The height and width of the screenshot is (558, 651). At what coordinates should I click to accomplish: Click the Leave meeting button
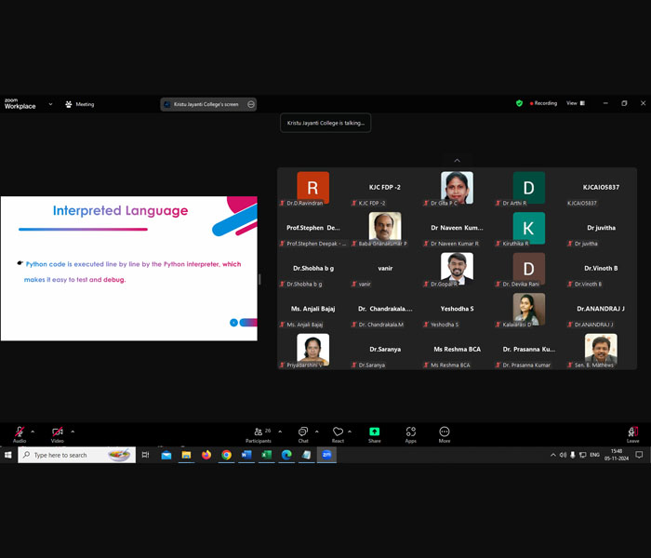coord(632,433)
